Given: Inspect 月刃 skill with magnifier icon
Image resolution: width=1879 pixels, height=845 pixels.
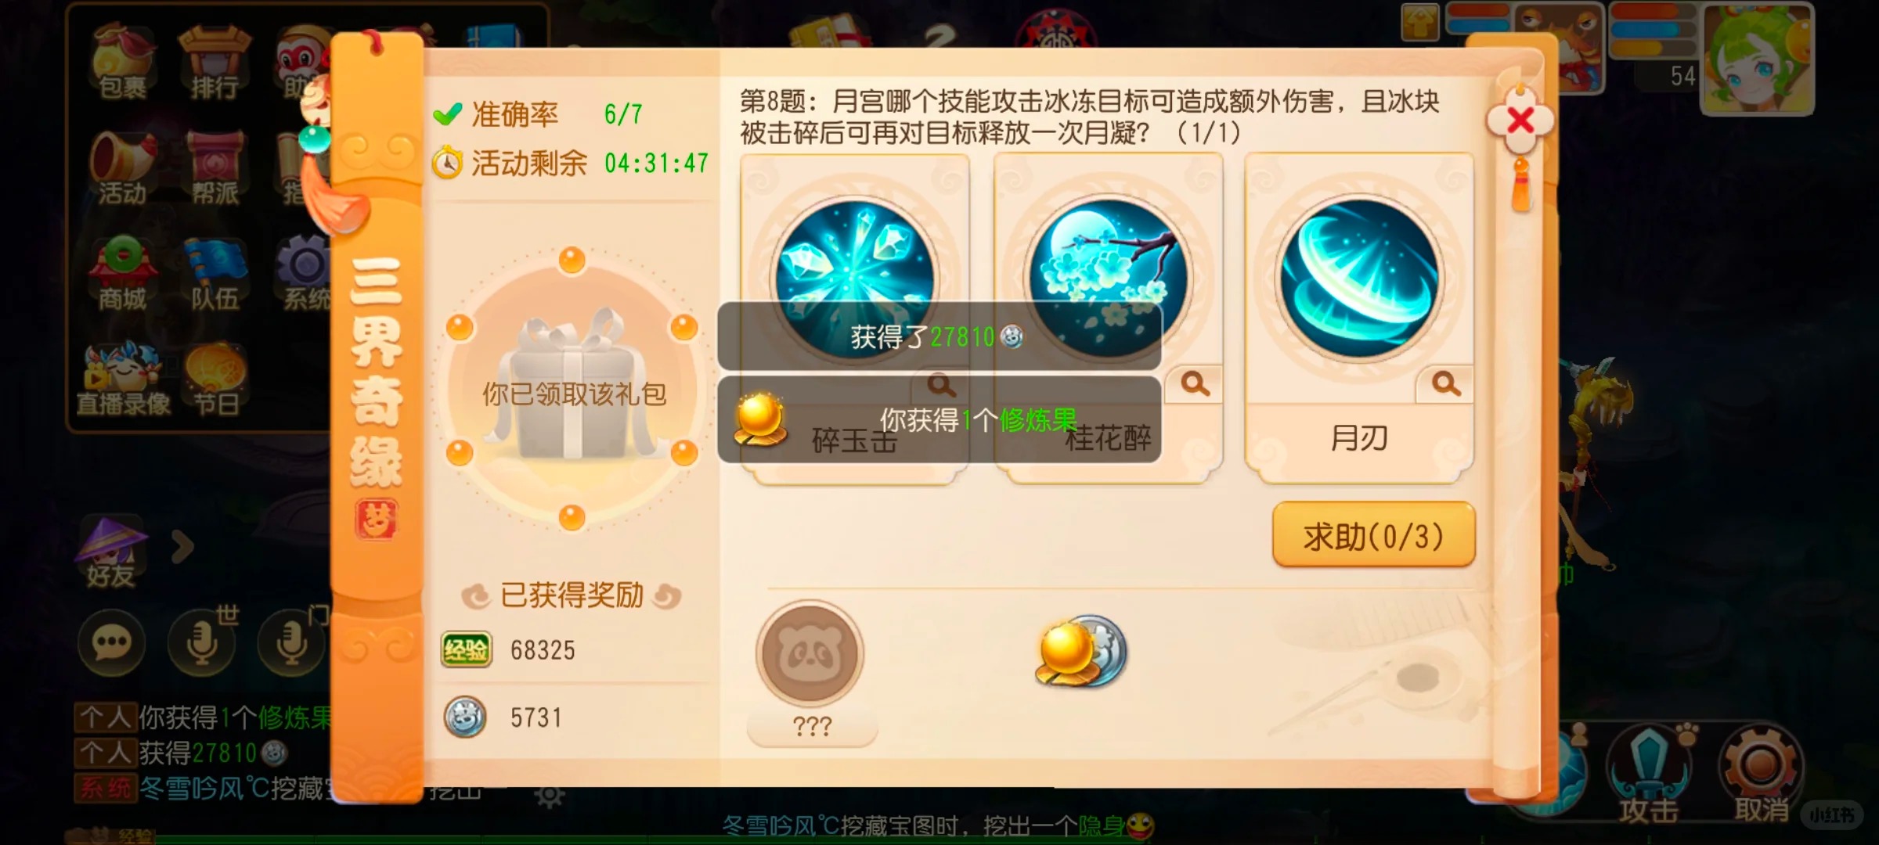Looking at the screenshot, I should pyautogui.click(x=1445, y=383).
